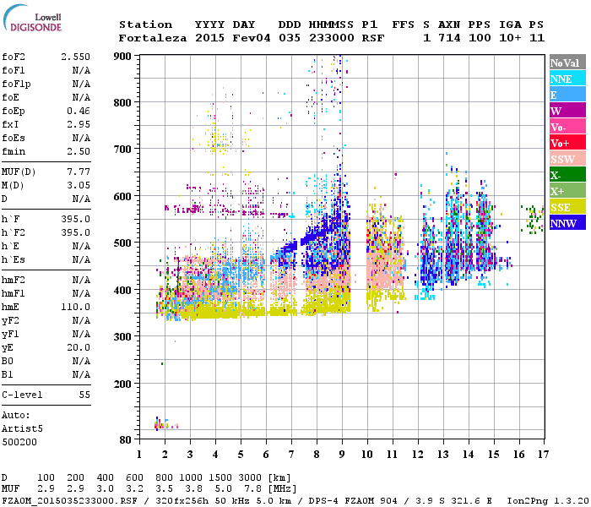Click the day number 035
This screenshot has width=591, height=507.
point(290,38)
